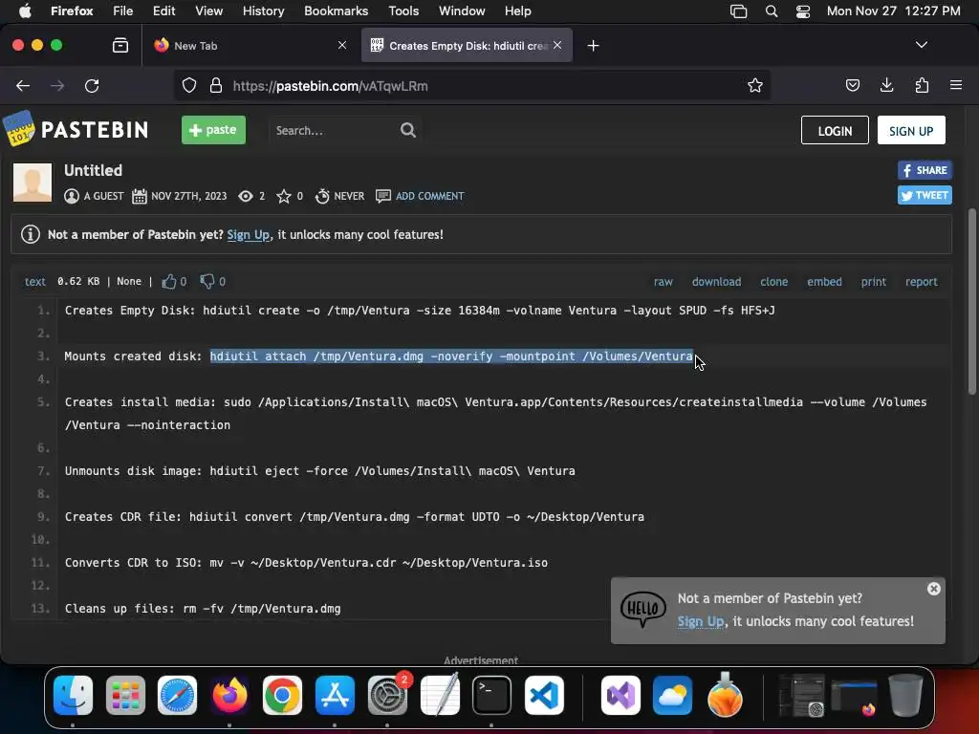Click the star rating icon
The image size is (979, 734).
click(283, 196)
